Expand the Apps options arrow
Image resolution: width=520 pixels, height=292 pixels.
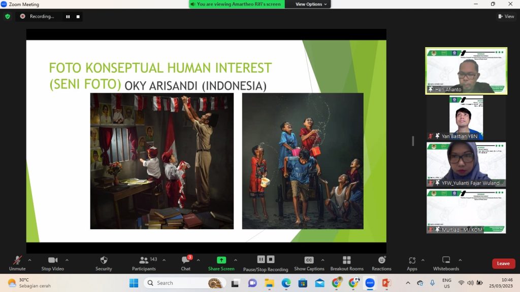coord(423,260)
